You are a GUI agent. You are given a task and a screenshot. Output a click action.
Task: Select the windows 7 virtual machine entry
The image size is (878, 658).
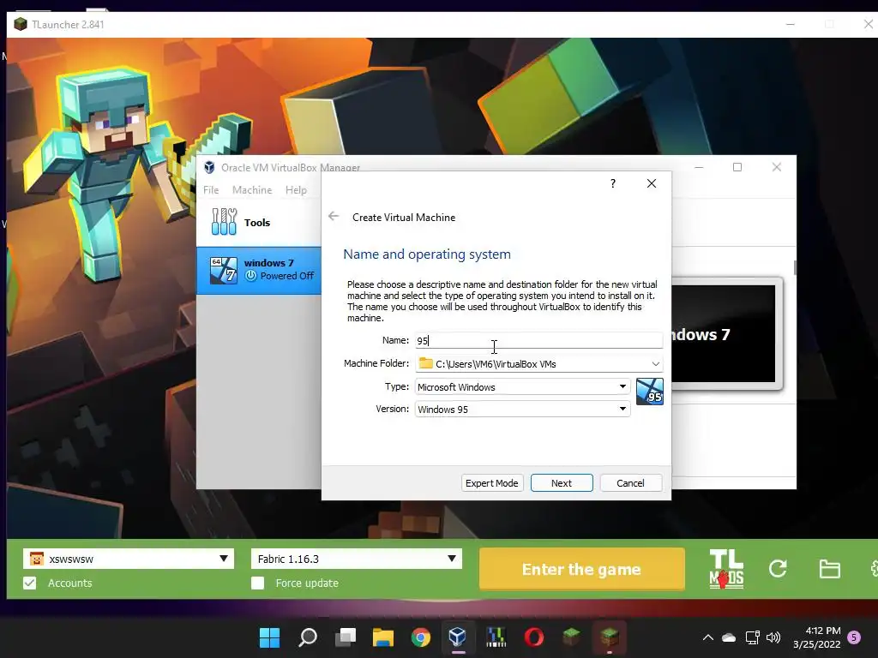tap(259, 270)
